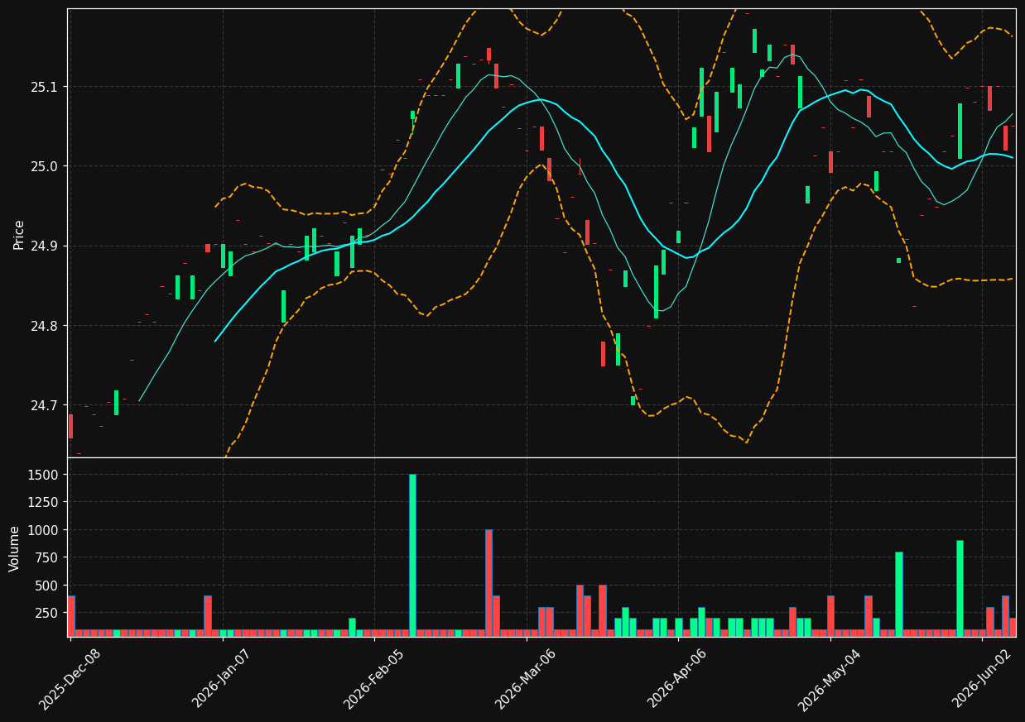Select the 24.9 price tick label
The image size is (1025, 722).
point(46,246)
